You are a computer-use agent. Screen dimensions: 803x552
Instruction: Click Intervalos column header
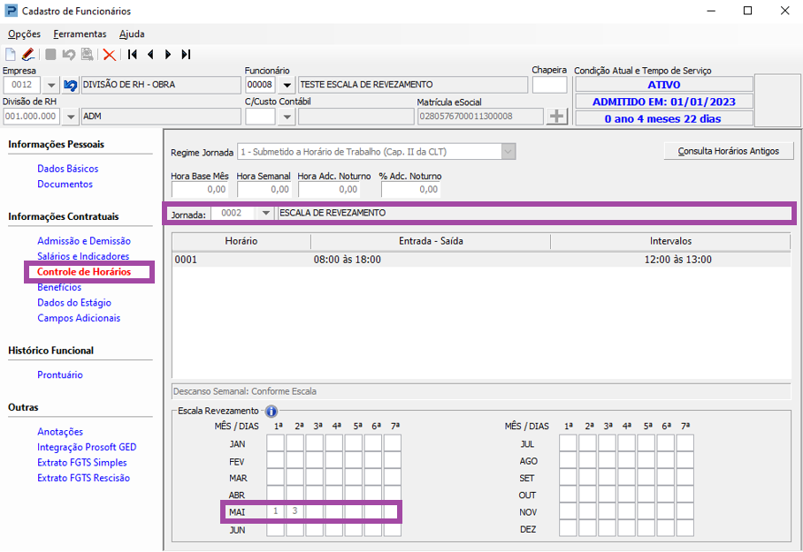670,241
